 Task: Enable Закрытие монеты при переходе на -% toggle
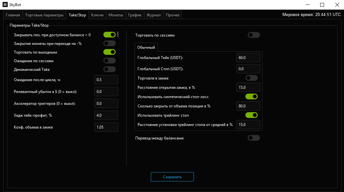click(110, 43)
